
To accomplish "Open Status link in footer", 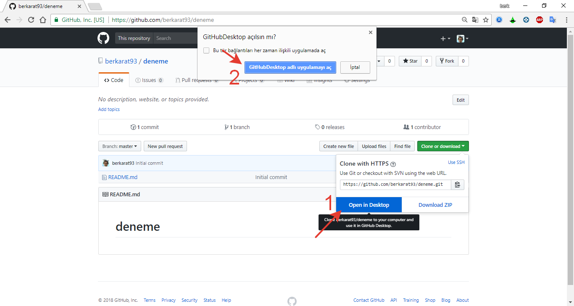I will 209,300.
